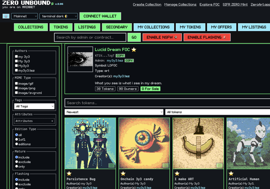Click the '38 Tokens' count box
The width and height of the screenshot is (270, 189).
[x=105, y=89]
